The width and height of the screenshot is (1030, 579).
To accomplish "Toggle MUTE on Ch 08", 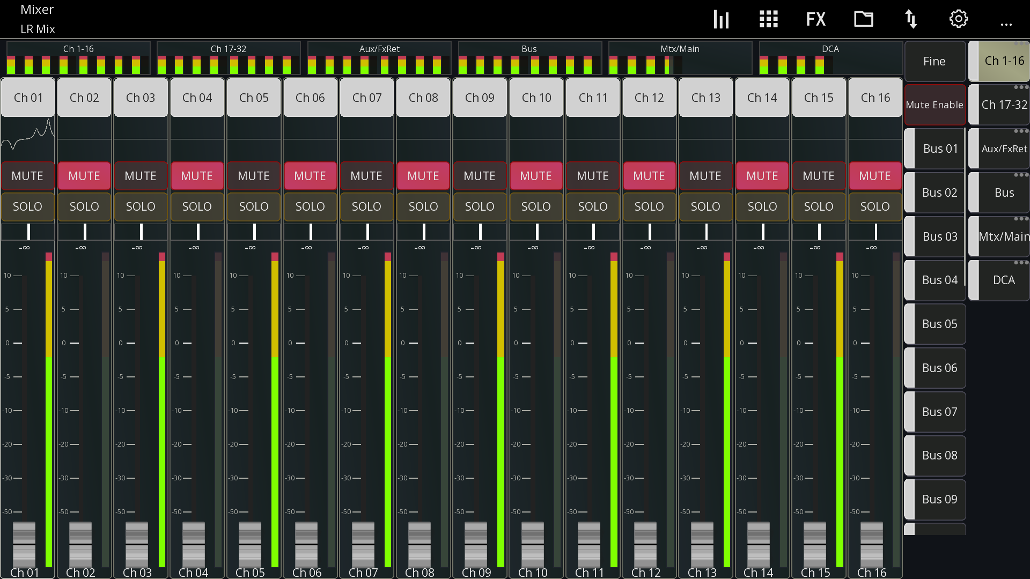I will click(x=423, y=176).
